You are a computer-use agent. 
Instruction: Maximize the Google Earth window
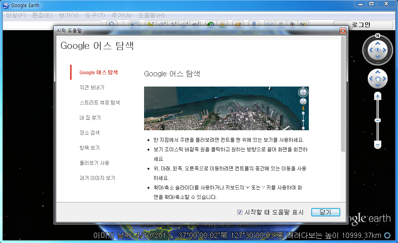[x=371, y=4]
